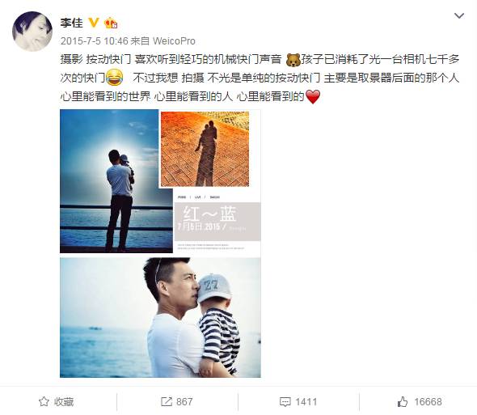Open the post options chevron menu
The width and height of the screenshot is (477, 415).
[x=458, y=15]
